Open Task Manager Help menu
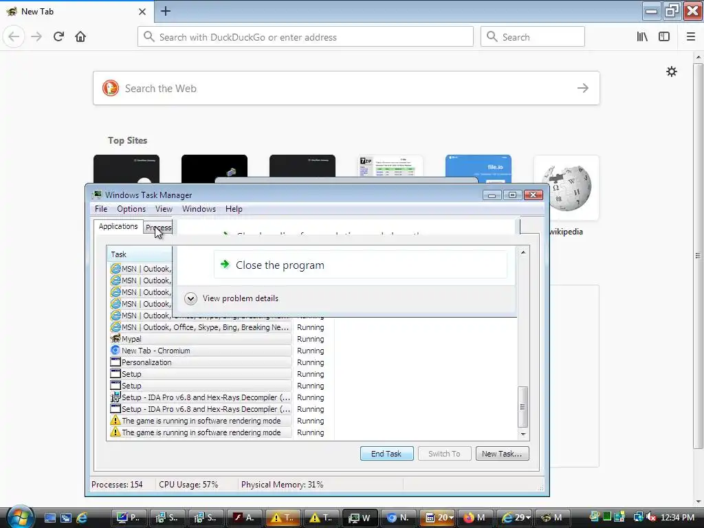 coord(234,209)
